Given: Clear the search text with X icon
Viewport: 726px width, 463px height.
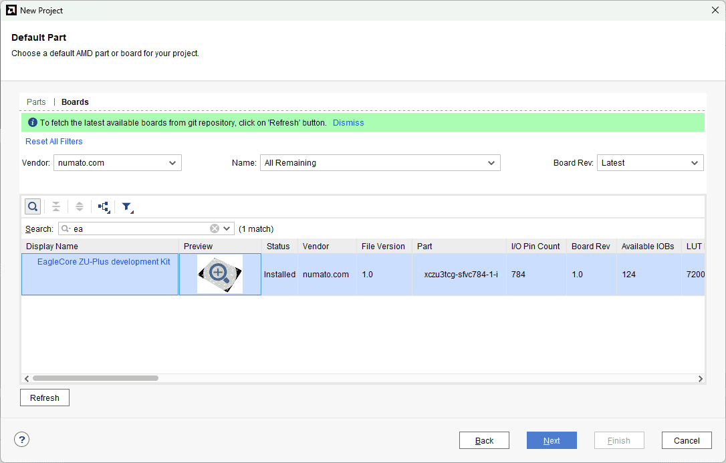Looking at the screenshot, I should point(215,228).
